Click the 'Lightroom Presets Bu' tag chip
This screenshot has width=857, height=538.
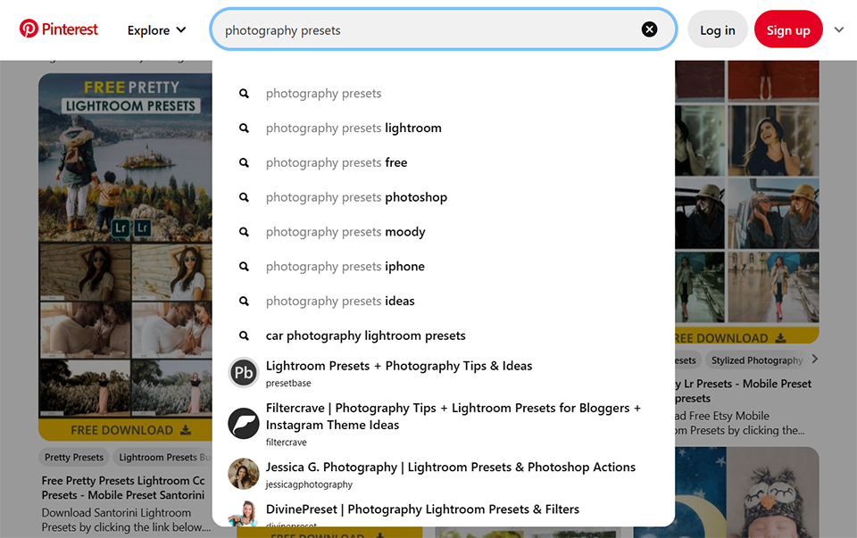tap(162, 457)
